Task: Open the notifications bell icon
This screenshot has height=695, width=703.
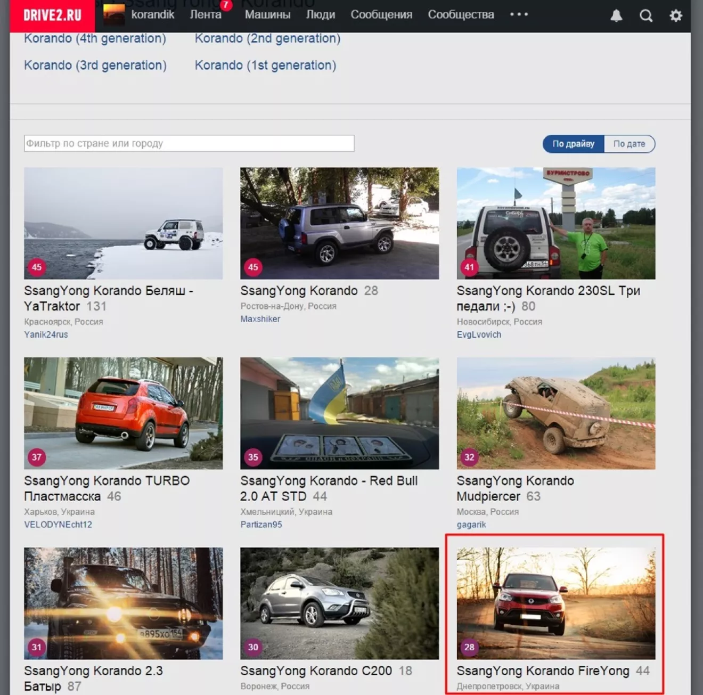Action: coord(616,15)
